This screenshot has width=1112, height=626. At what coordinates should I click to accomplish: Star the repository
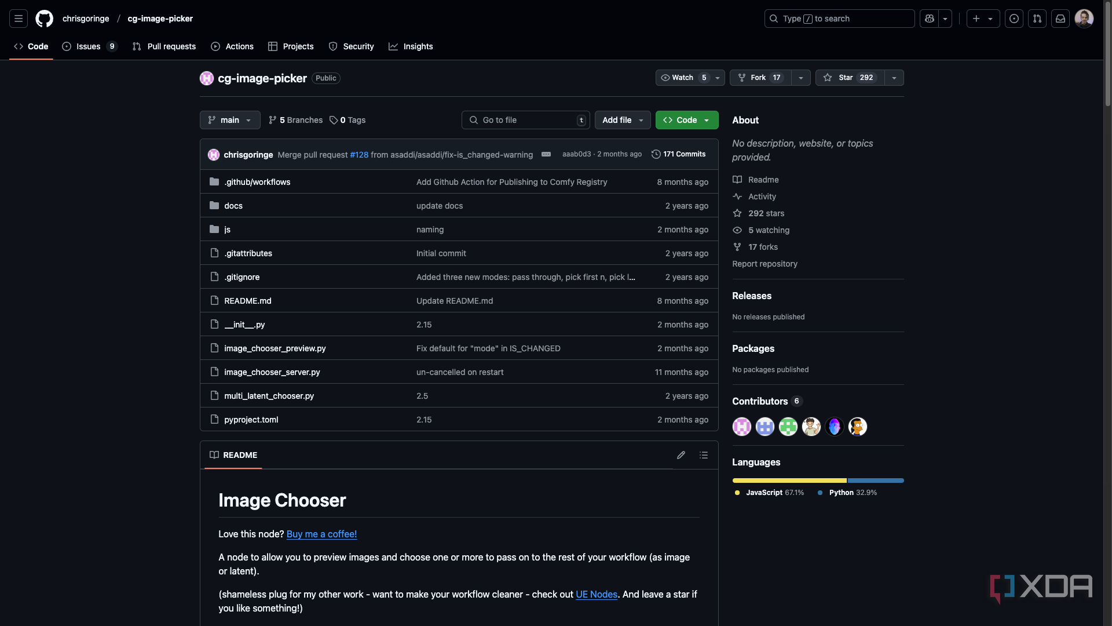coord(850,78)
